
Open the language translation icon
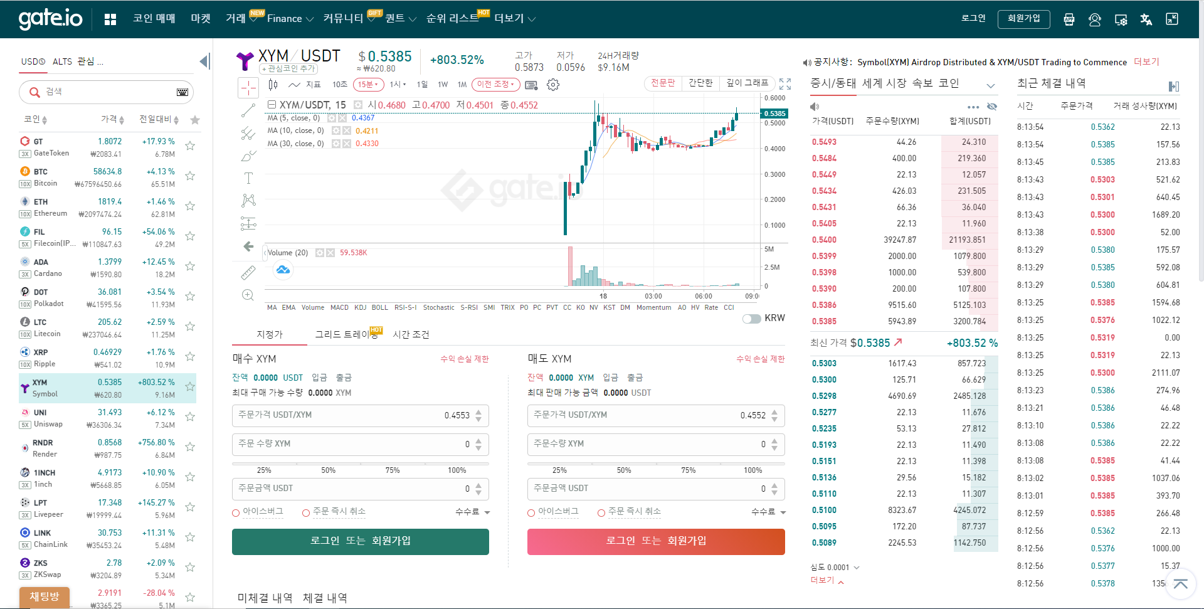[1146, 19]
